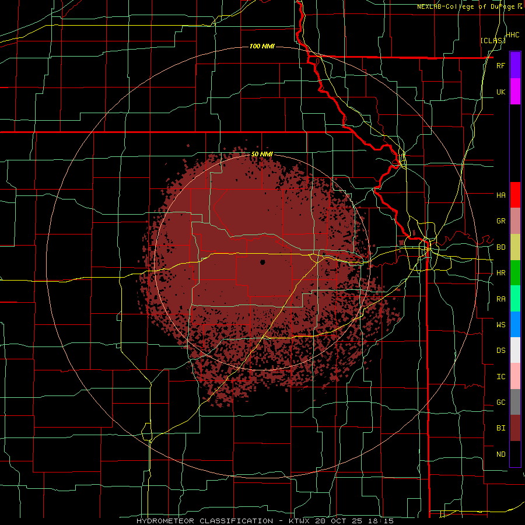Screen dimensions: 525x525
Task: Click the DS white legend swatch
Action: pos(515,350)
